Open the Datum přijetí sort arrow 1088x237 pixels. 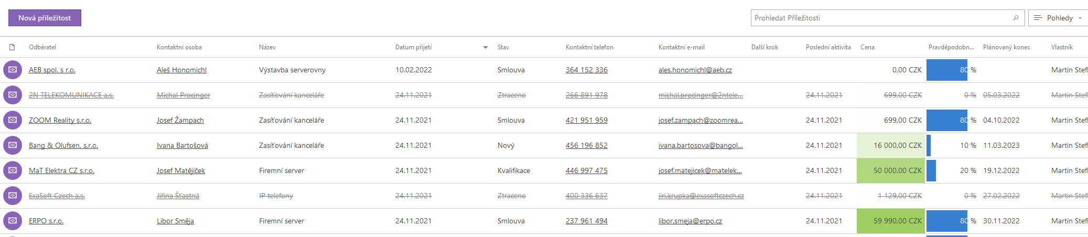coord(485,47)
